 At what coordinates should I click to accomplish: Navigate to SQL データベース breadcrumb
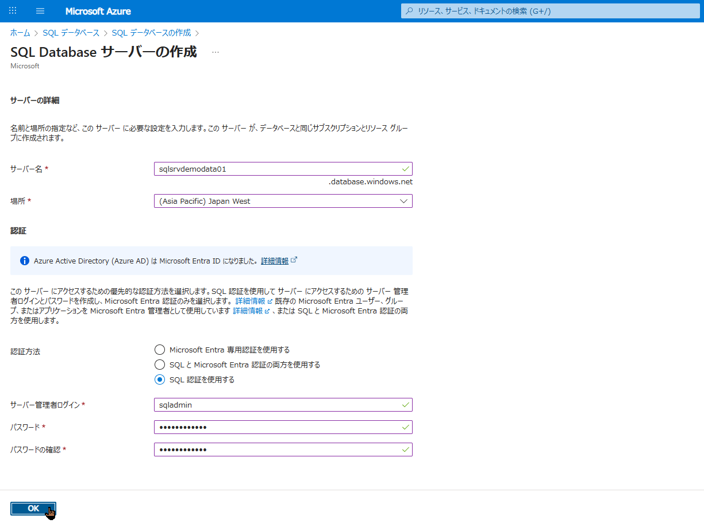point(71,33)
